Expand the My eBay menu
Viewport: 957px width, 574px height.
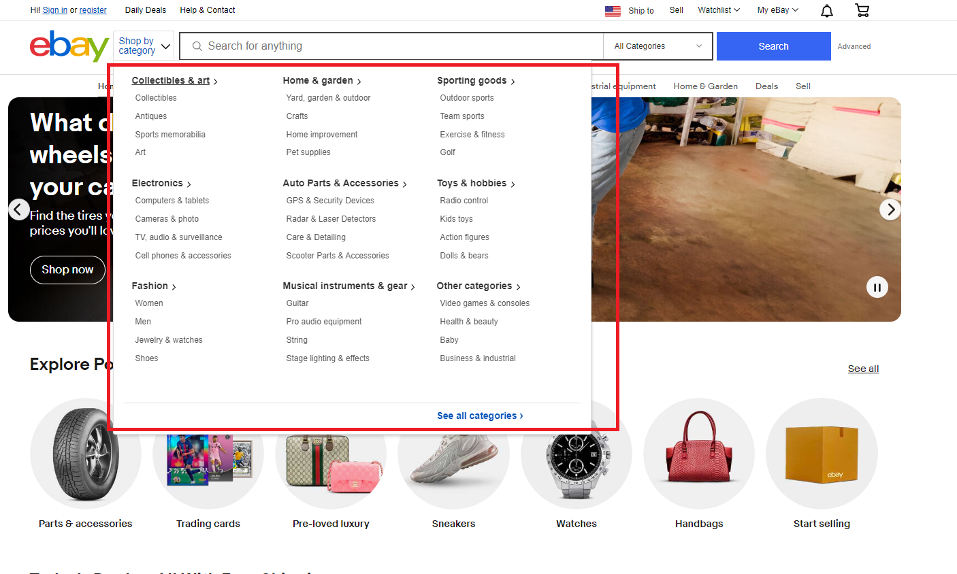pyautogui.click(x=778, y=10)
